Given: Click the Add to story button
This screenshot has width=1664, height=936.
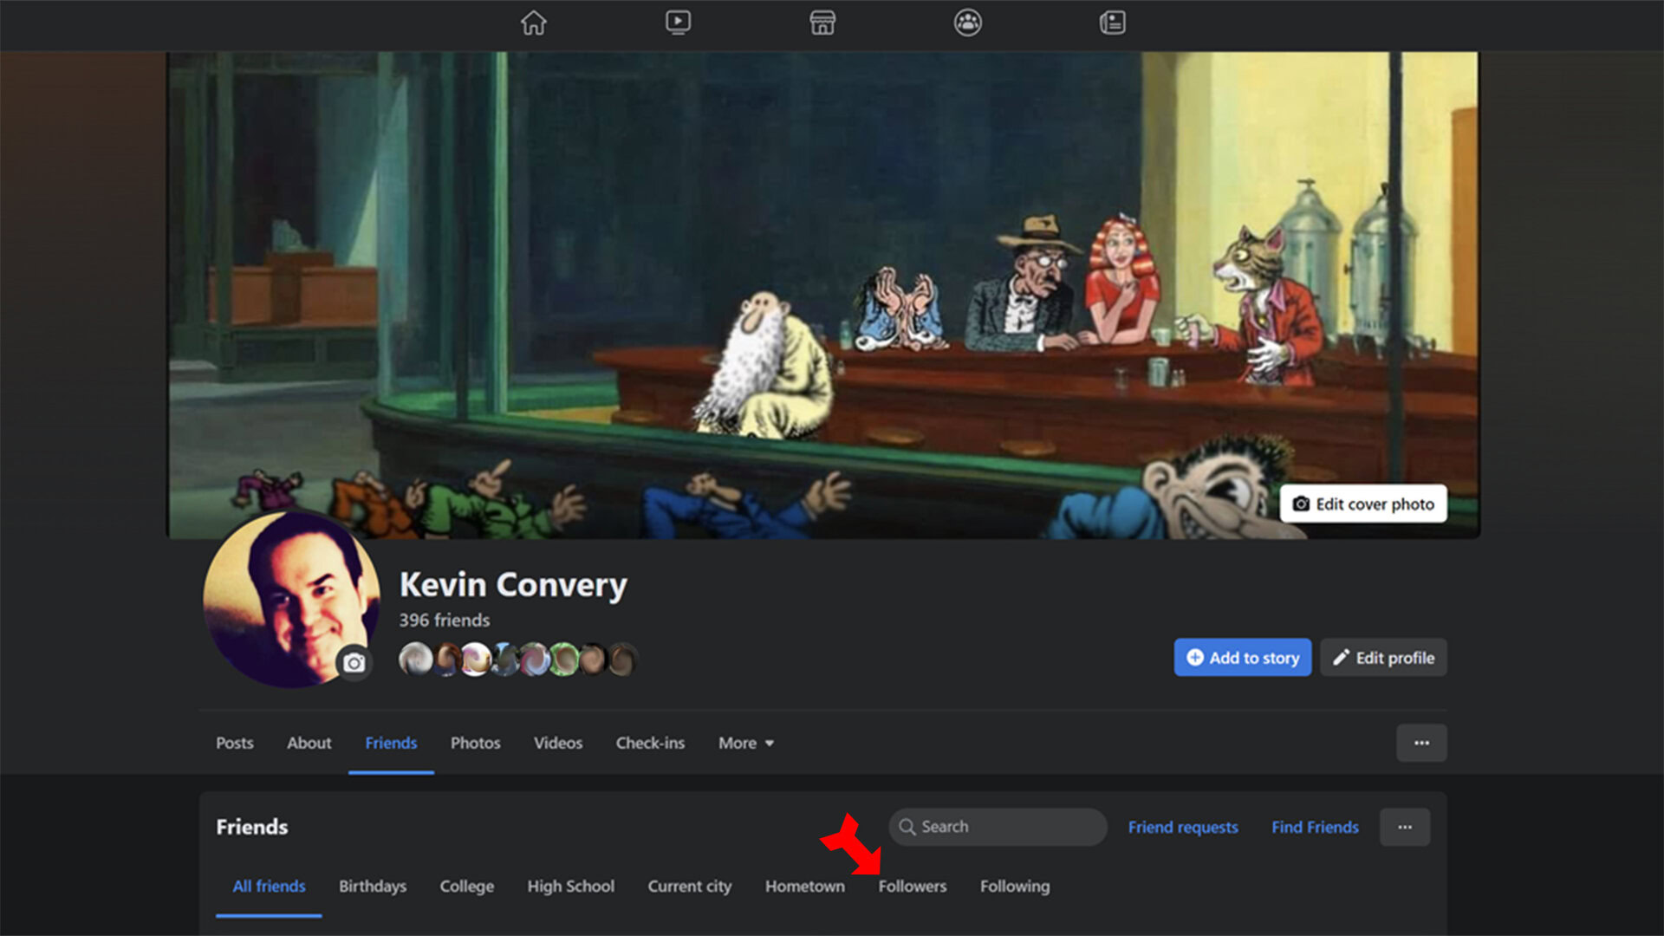Looking at the screenshot, I should (1242, 658).
